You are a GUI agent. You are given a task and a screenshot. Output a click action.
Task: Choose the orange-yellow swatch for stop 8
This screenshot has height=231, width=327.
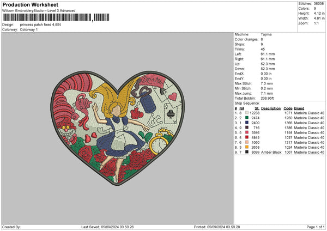point(247,147)
